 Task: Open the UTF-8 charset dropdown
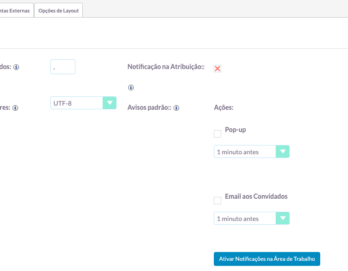(83, 103)
